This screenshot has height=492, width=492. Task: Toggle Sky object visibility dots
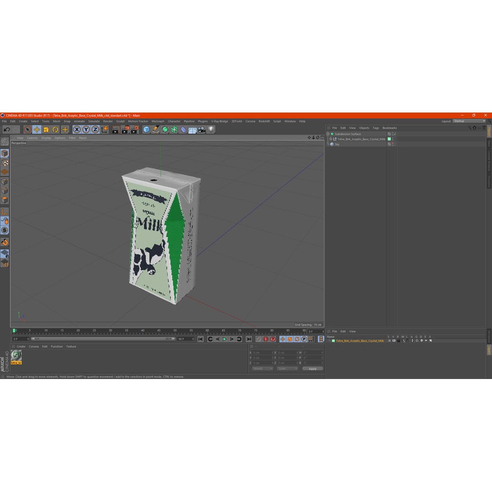tap(393, 144)
